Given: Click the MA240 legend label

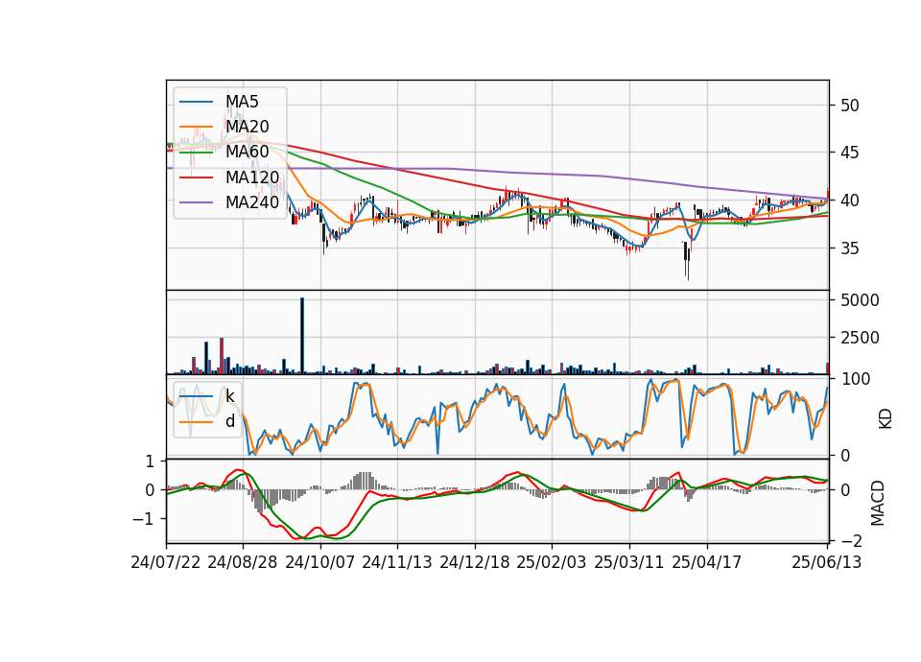Looking at the screenshot, I should tap(252, 202).
